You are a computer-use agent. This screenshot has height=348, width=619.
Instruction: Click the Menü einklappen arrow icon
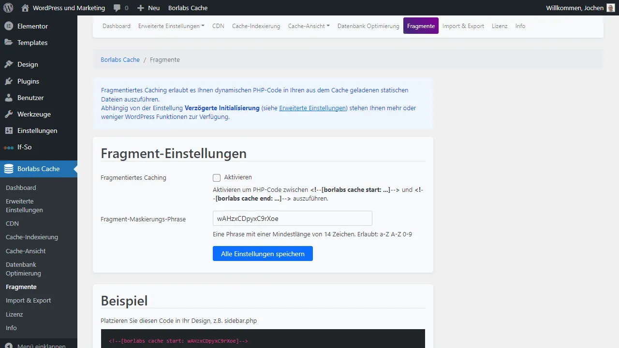(8, 346)
